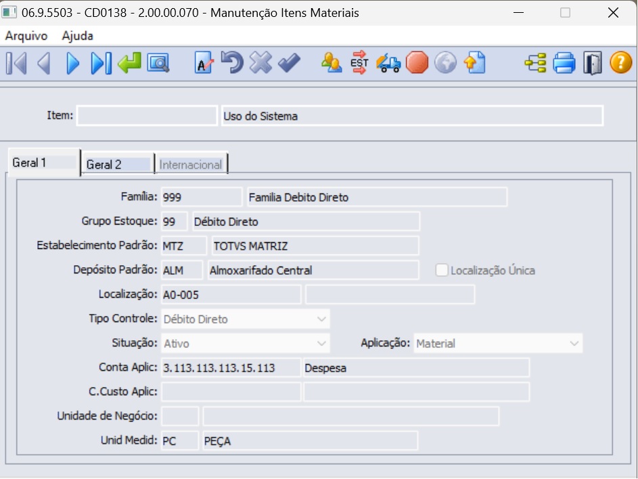Expand the Situação dropdown

click(321, 344)
